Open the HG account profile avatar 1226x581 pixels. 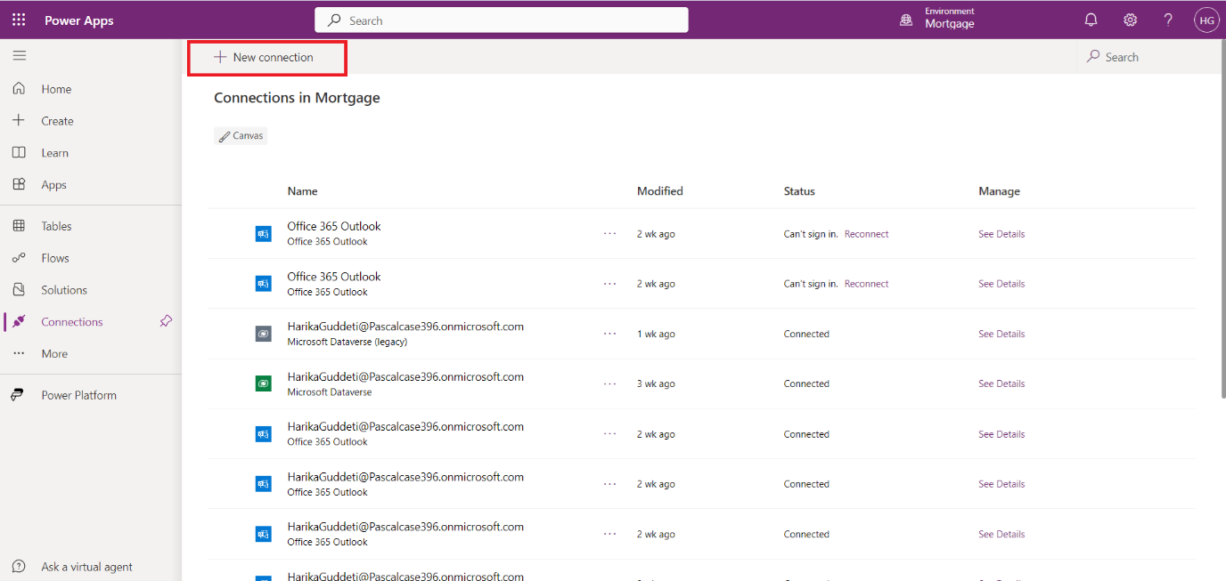1206,20
